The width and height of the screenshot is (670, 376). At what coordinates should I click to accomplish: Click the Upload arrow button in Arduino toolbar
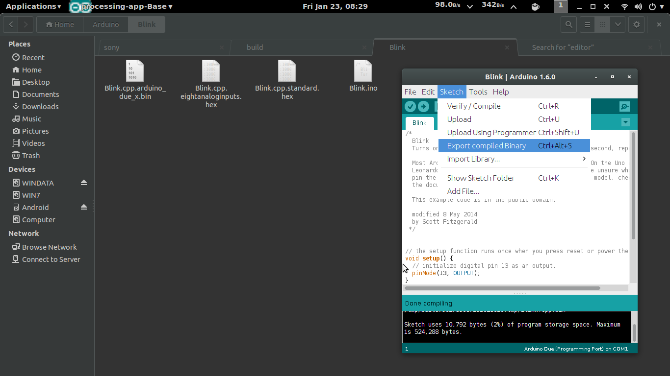(423, 107)
